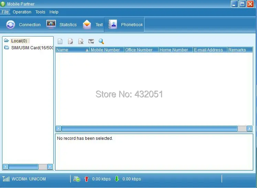The width and height of the screenshot is (257, 188).
Task: Open the Text envelope icon
Action: pos(87,24)
